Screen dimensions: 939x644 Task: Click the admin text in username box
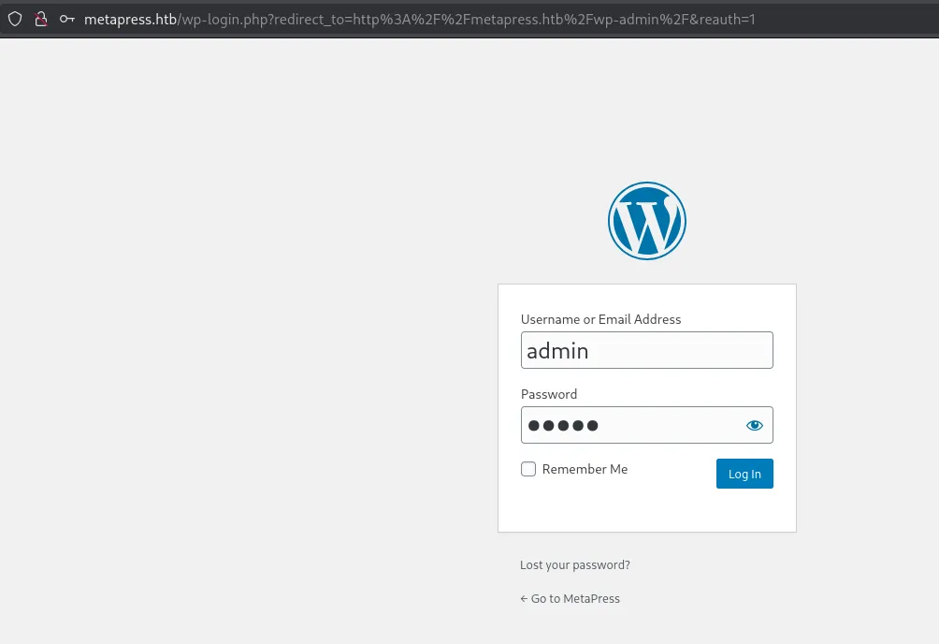pos(557,351)
